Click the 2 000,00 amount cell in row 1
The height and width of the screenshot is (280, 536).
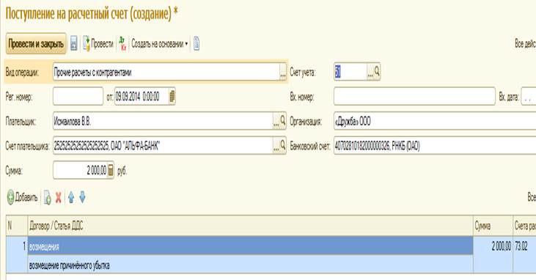click(x=493, y=246)
